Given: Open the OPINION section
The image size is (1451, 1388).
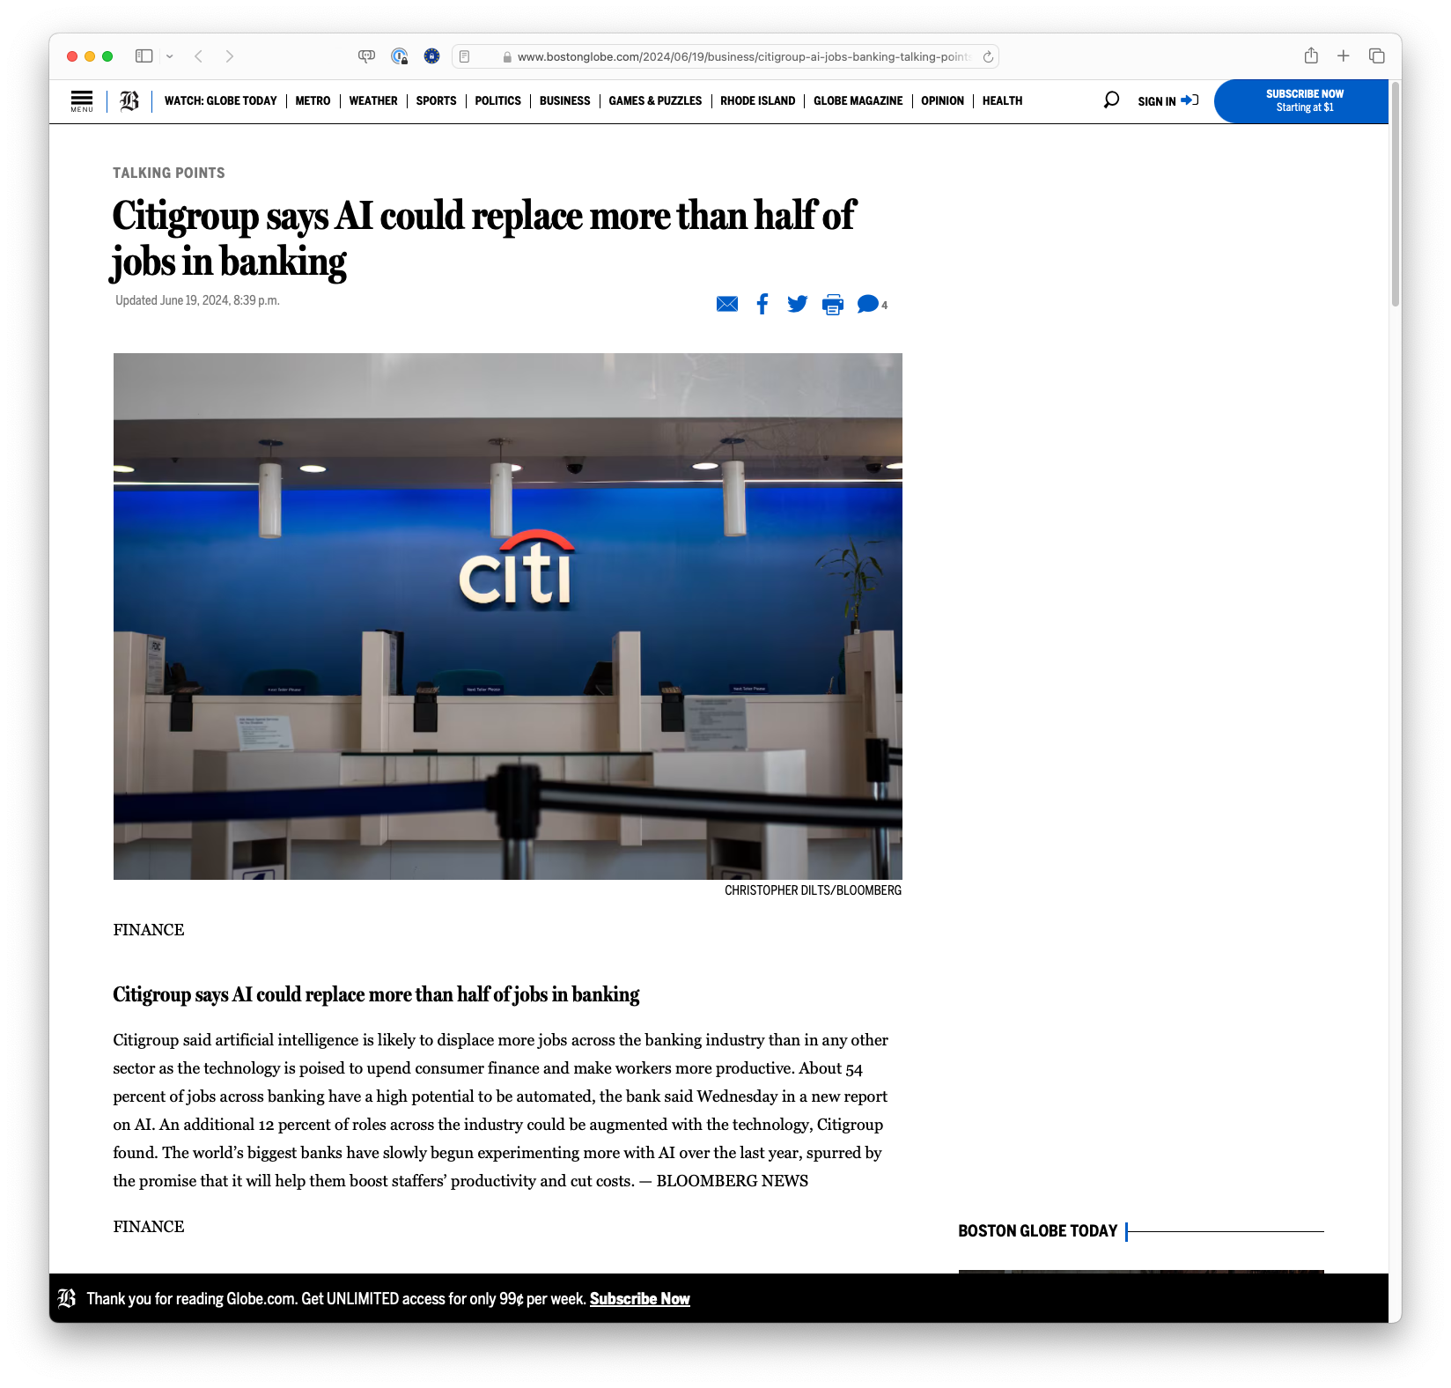Looking at the screenshot, I should point(942,100).
